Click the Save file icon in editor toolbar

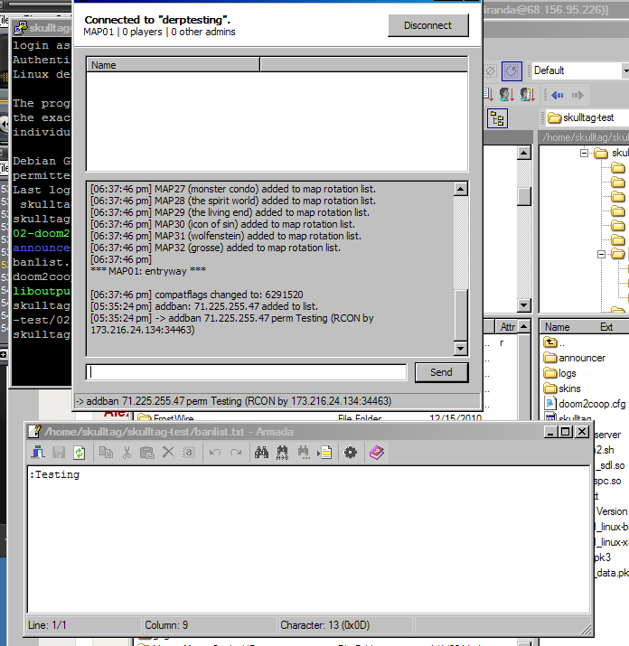59,453
